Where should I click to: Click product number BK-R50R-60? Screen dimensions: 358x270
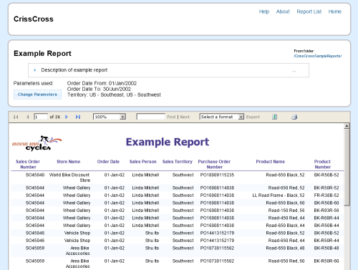(x=326, y=261)
